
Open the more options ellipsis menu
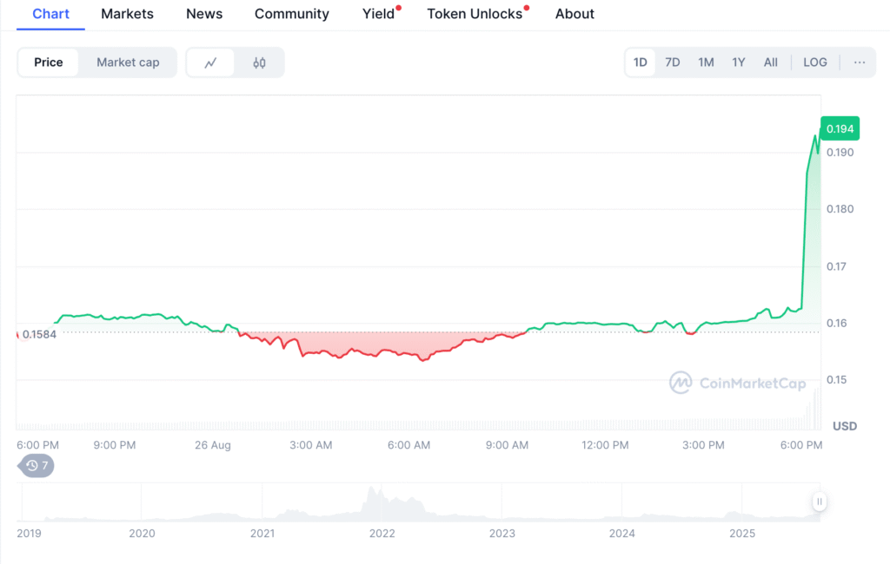point(859,62)
